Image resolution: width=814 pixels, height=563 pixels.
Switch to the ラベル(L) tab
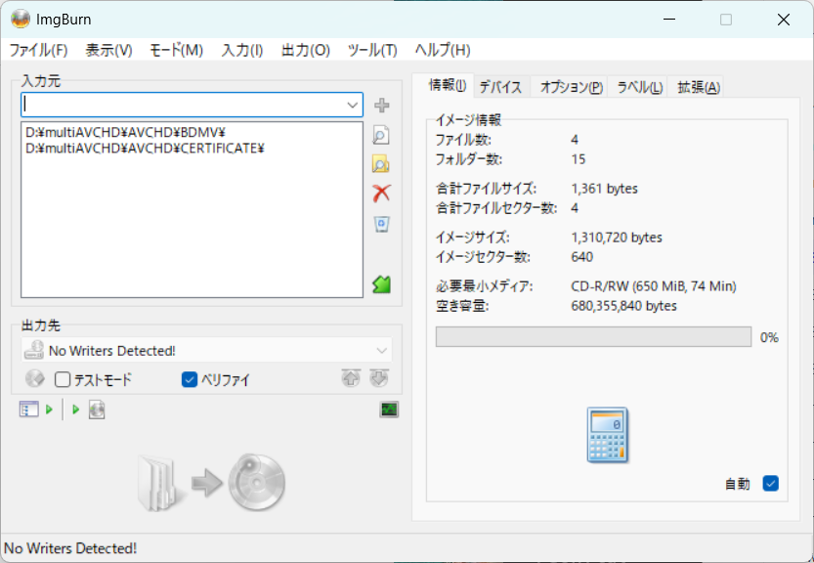click(x=639, y=87)
